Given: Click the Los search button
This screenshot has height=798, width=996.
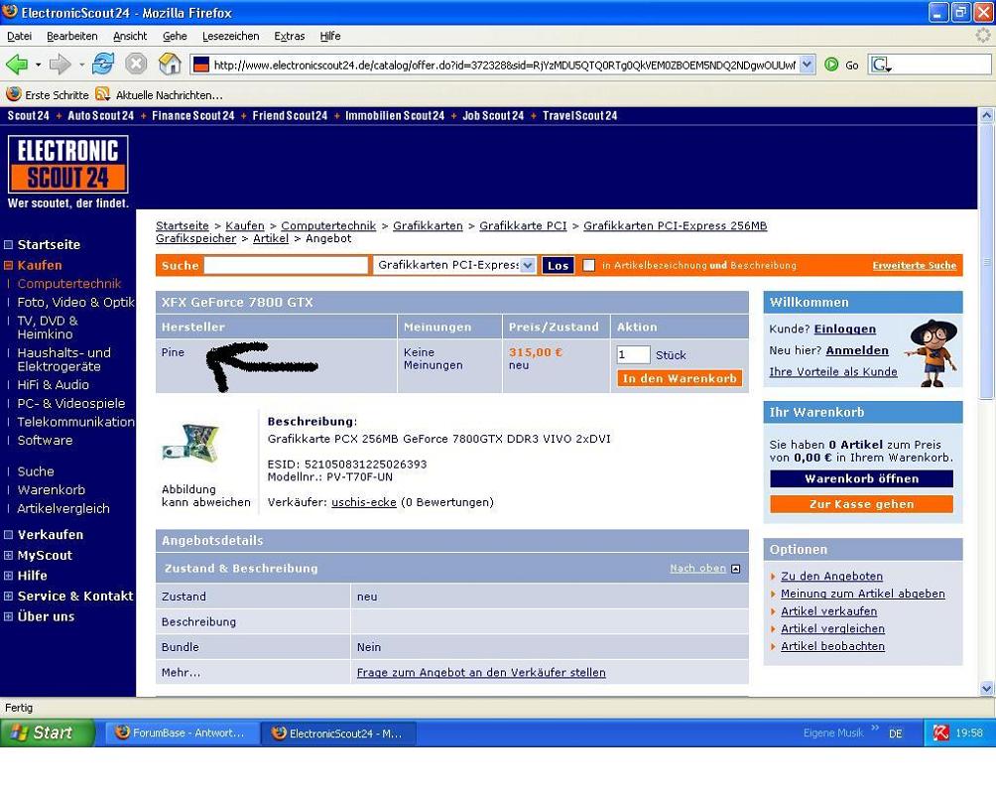Looking at the screenshot, I should [x=558, y=266].
